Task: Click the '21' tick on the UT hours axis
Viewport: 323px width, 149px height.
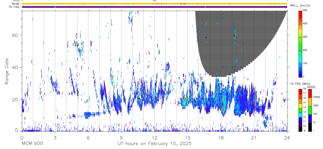Action: click(254, 137)
